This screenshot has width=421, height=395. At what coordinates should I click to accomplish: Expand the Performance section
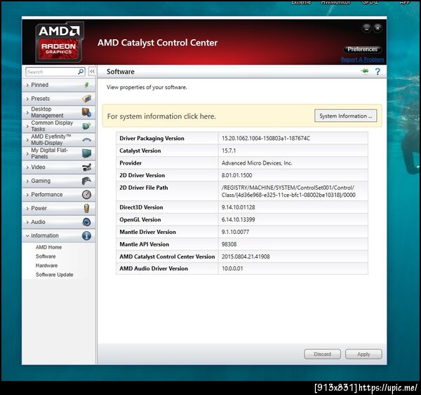[58, 195]
